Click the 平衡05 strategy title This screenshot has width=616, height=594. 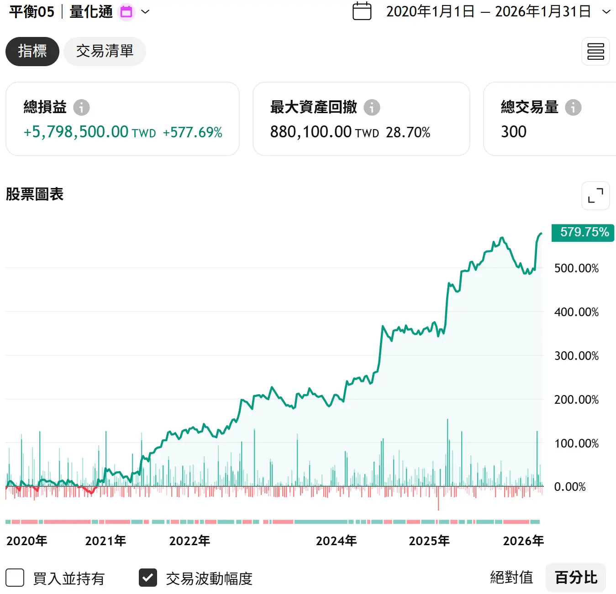click(32, 12)
